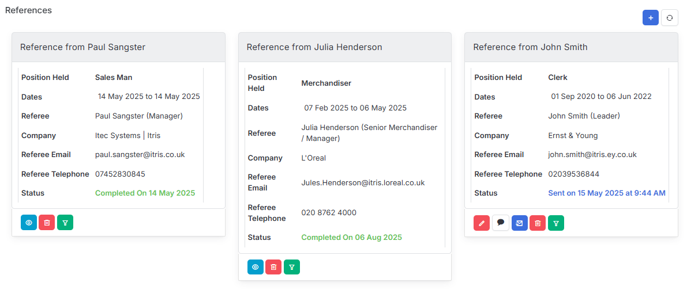
Task: Select the 'Reference from John Smith' header
Action: click(x=571, y=47)
